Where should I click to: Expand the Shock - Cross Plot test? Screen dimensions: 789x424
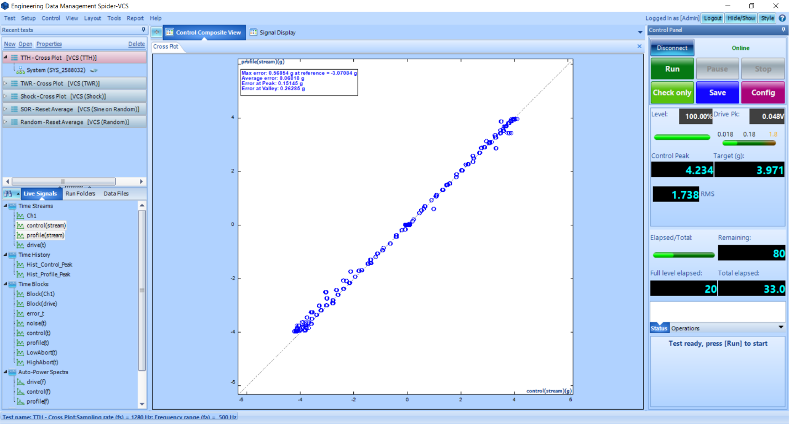[x=6, y=96]
